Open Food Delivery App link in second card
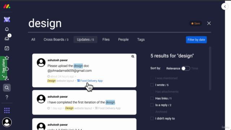 (108, 108)
